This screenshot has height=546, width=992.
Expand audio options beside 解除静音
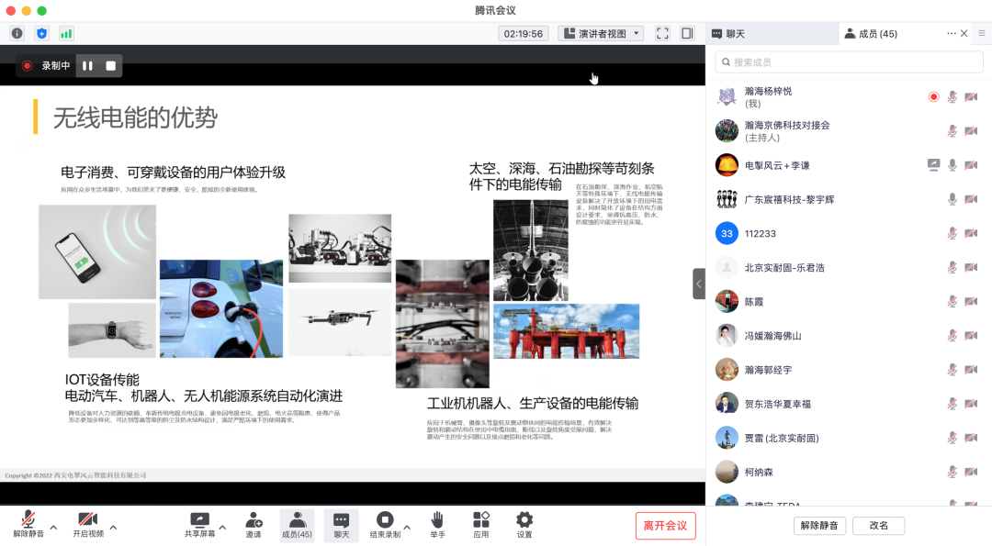(x=52, y=528)
